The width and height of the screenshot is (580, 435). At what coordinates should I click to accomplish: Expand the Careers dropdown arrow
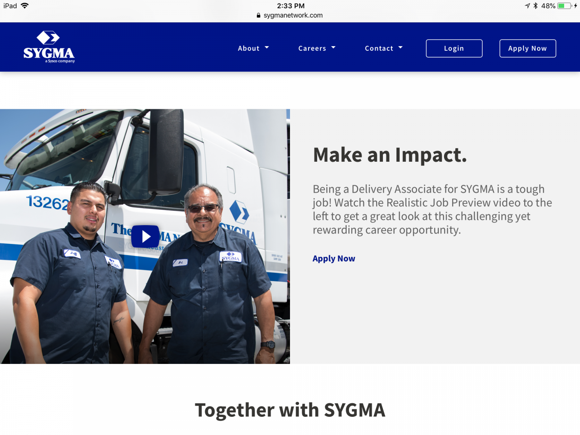point(333,48)
